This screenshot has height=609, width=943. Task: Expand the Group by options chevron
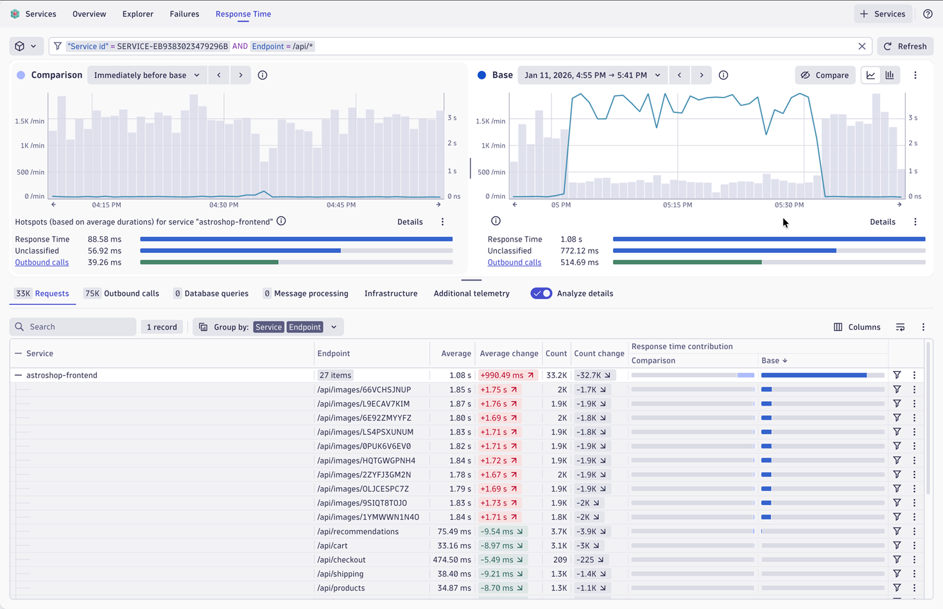pyautogui.click(x=333, y=327)
